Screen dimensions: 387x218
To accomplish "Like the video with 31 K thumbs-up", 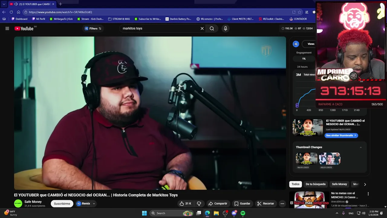I will pyautogui.click(x=185, y=203).
